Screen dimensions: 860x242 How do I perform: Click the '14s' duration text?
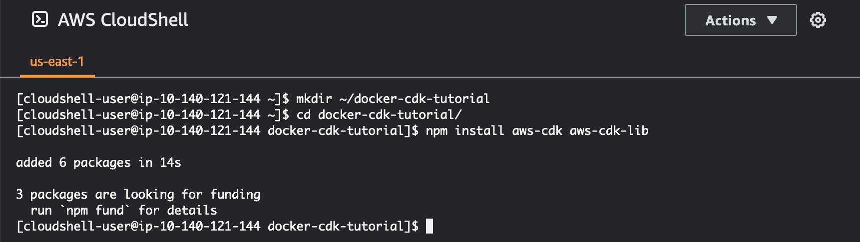tap(170, 163)
